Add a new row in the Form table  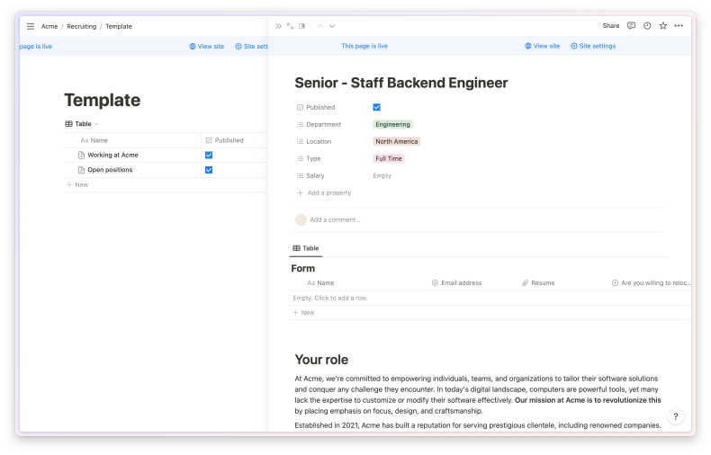(x=304, y=313)
